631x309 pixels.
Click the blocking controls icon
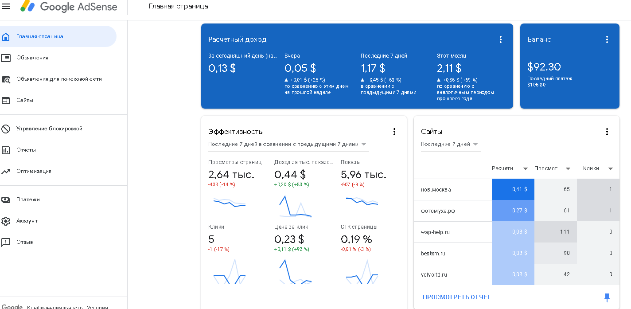[6, 129]
